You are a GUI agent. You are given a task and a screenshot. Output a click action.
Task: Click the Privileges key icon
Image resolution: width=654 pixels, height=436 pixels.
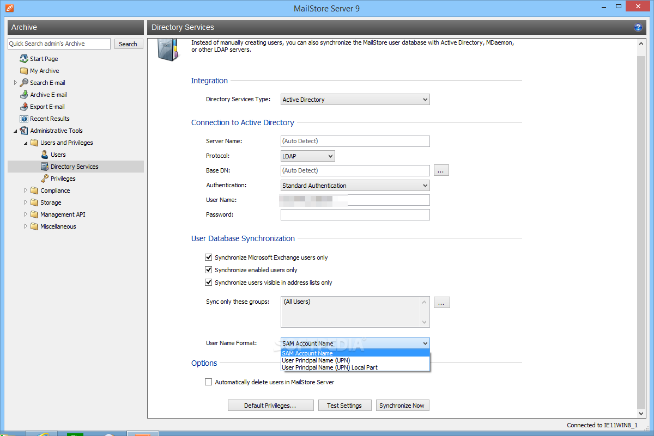[x=45, y=179]
